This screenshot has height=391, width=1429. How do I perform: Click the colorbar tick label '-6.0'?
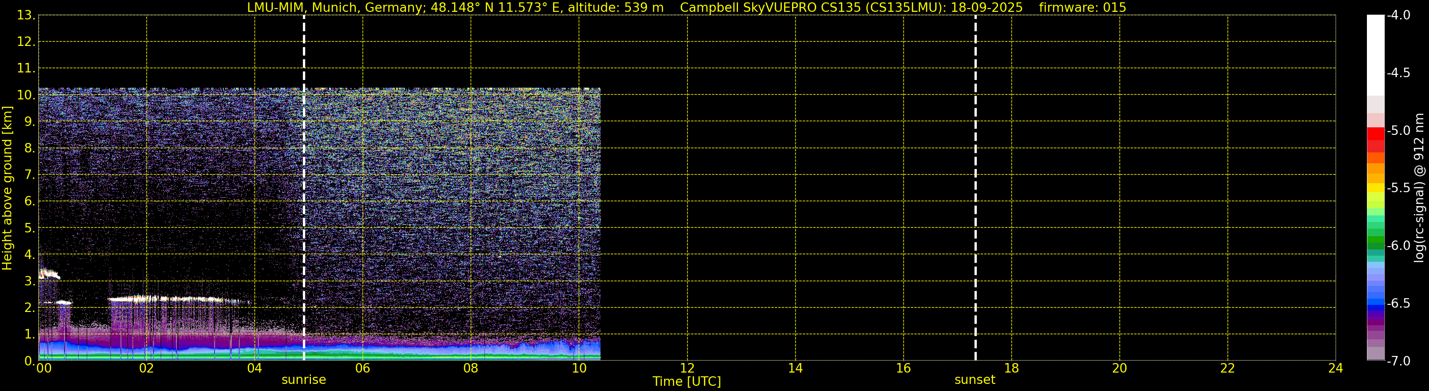click(x=1398, y=246)
